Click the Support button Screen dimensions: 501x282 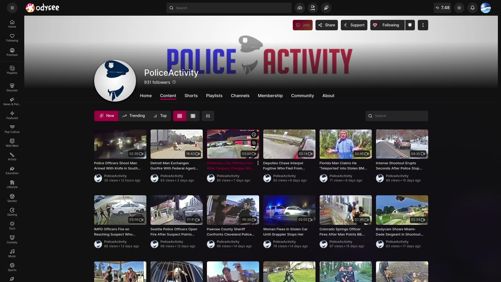354,25
